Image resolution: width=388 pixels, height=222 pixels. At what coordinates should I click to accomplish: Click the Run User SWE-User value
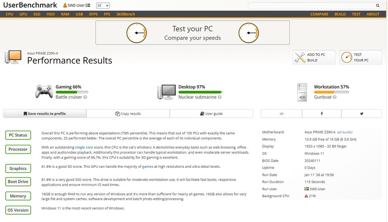(318, 189)
